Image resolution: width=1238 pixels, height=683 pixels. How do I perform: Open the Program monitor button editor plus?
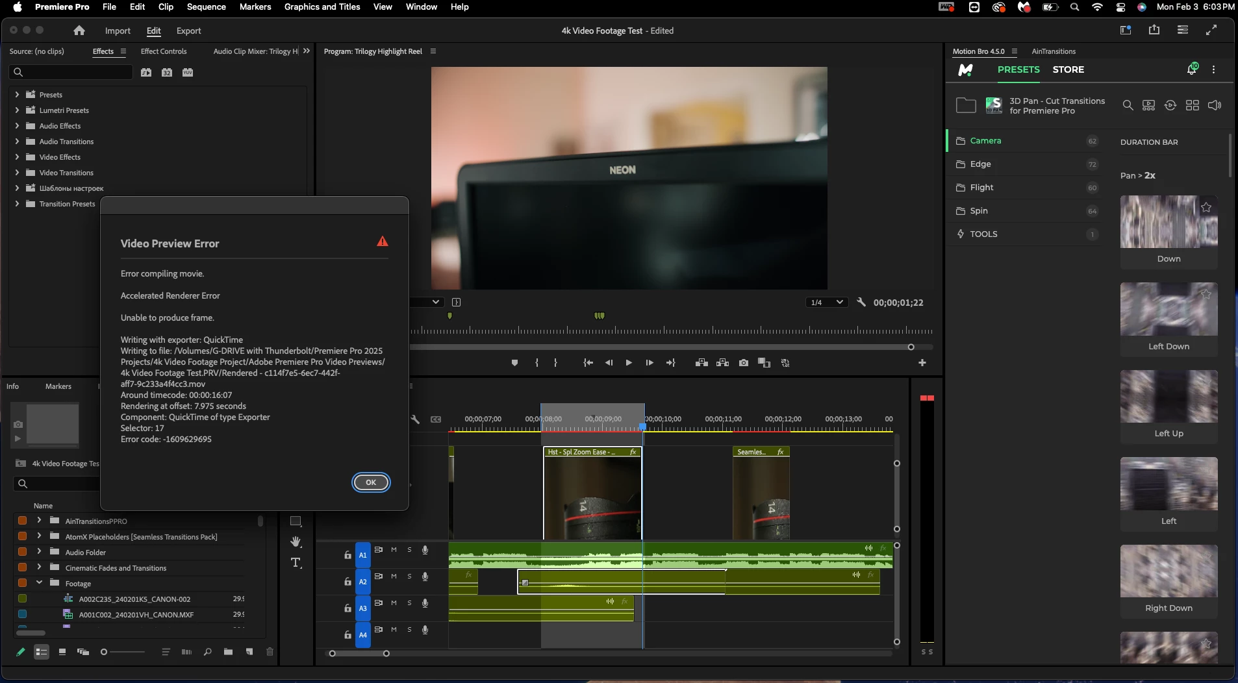pyautogui.click(x=922, y=363)
